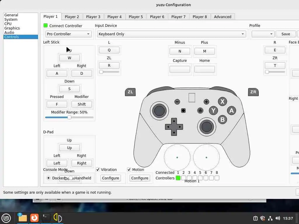Click the ZL threshold slider

coord(109,72)
